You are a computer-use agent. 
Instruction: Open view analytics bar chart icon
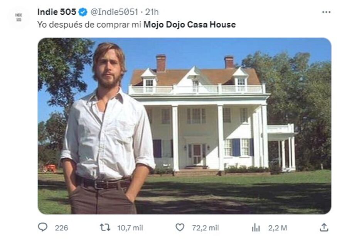[256, 227]
